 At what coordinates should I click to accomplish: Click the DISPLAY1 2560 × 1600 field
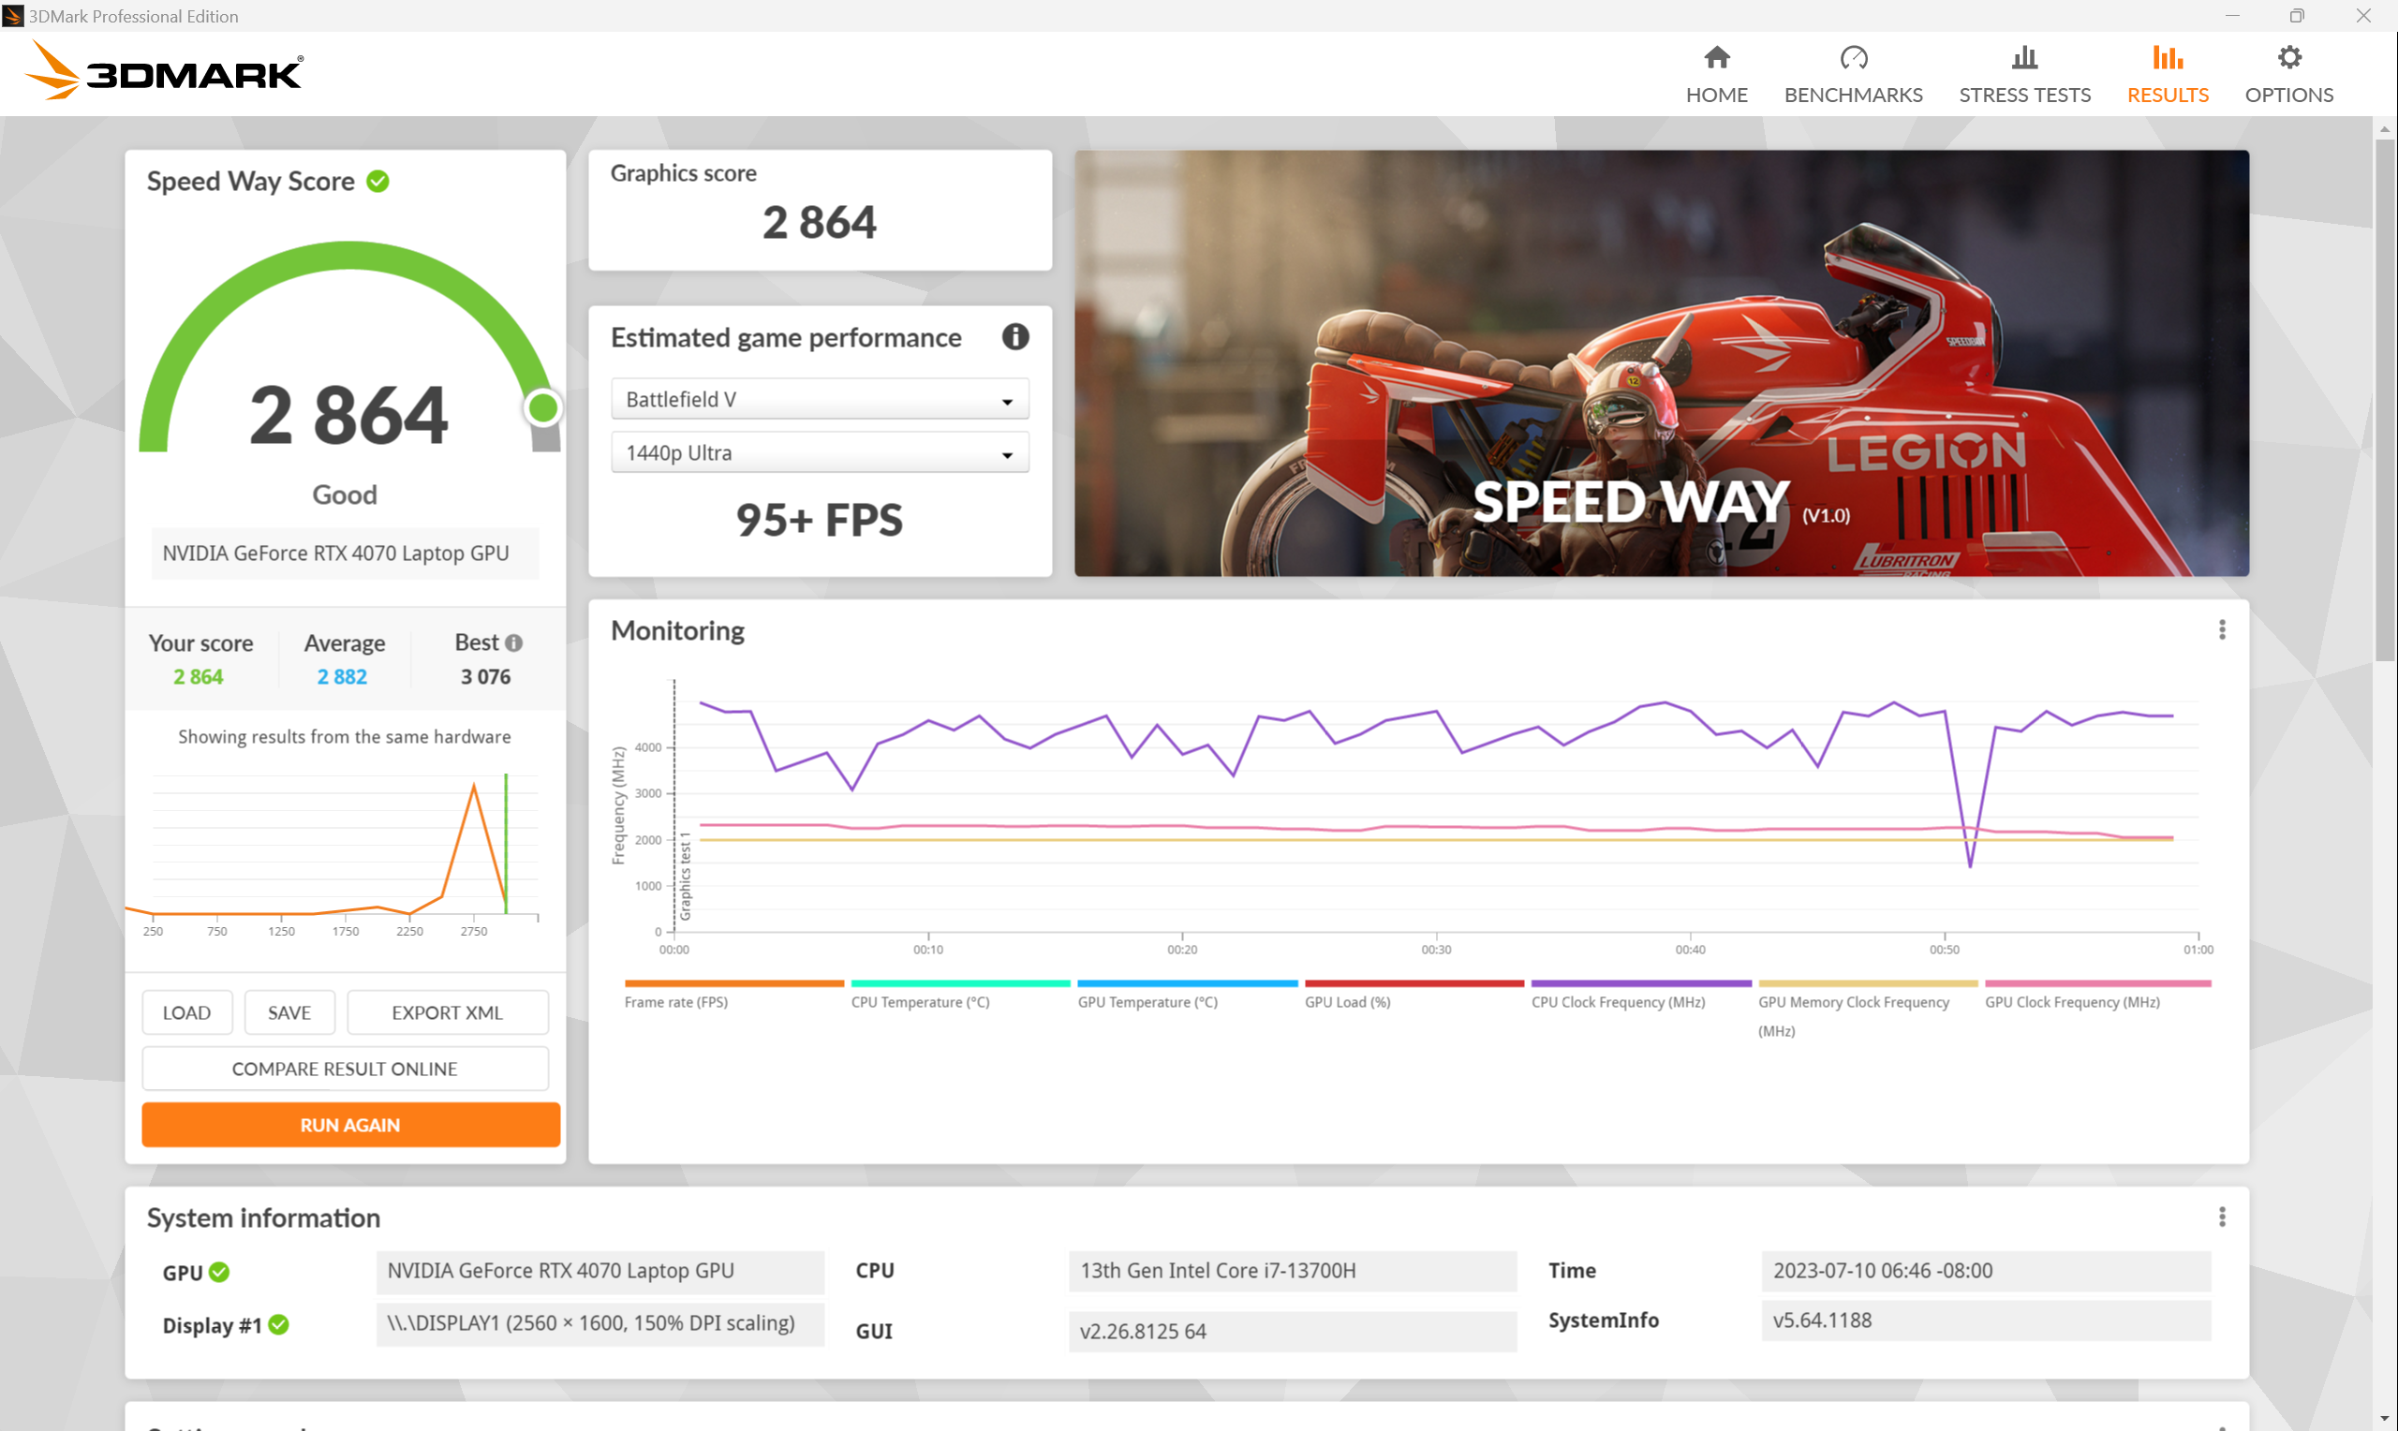coord(599,1324)
